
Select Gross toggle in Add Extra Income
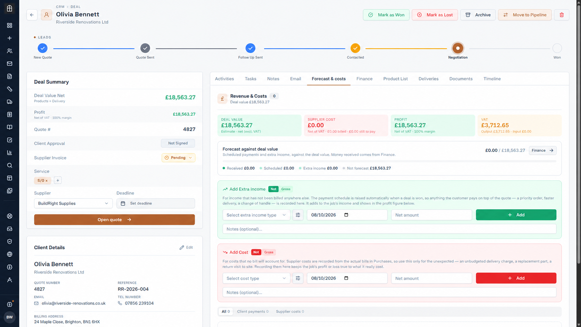point(286,189)
